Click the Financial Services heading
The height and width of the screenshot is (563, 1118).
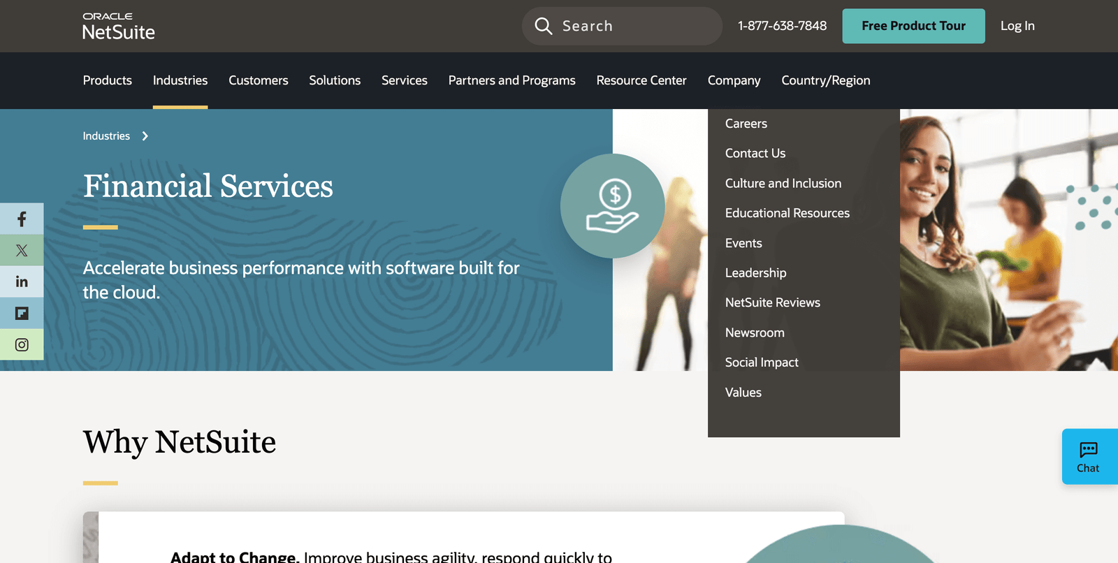click(x=208, y=186)
